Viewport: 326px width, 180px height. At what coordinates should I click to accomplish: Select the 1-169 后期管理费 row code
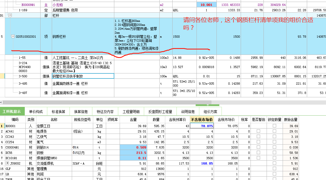[x=23, y=10]
